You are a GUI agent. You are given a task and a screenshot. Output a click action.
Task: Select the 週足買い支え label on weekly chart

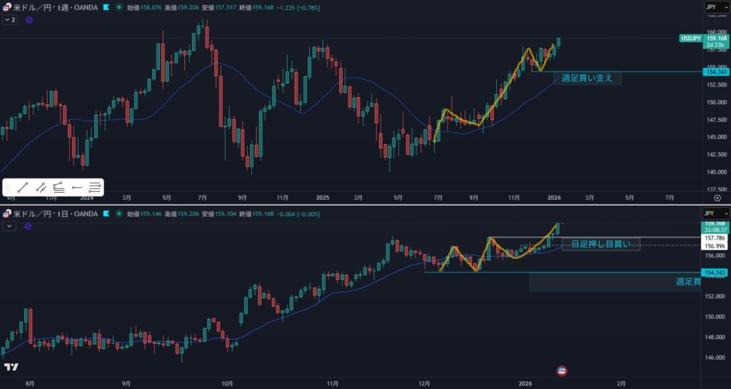coord(587,78)
